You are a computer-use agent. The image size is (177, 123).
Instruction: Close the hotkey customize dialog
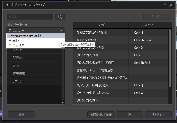click(171, 5)
